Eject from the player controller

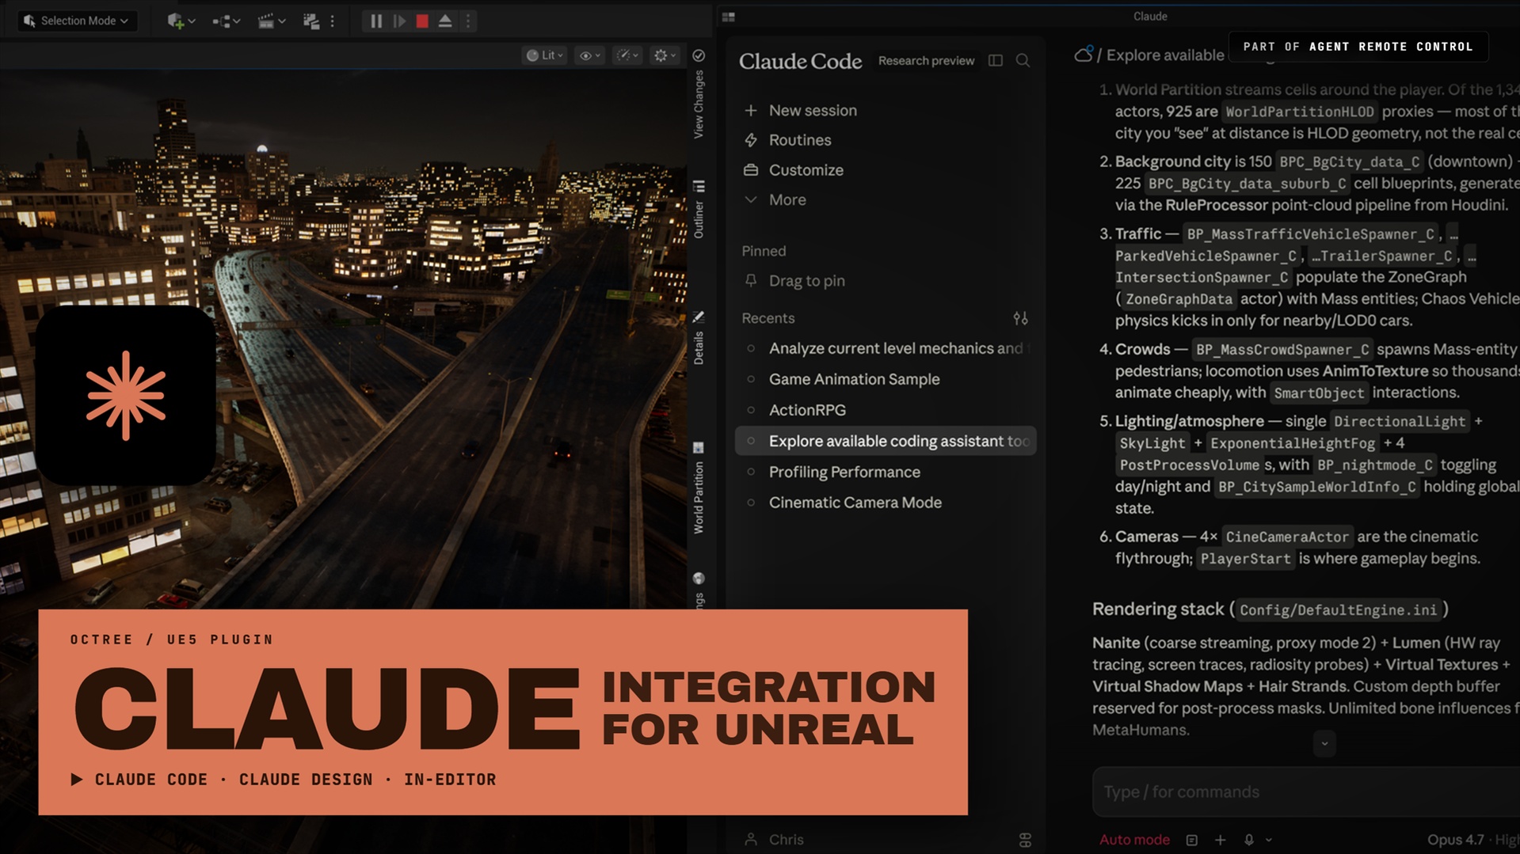click(445, 21)
